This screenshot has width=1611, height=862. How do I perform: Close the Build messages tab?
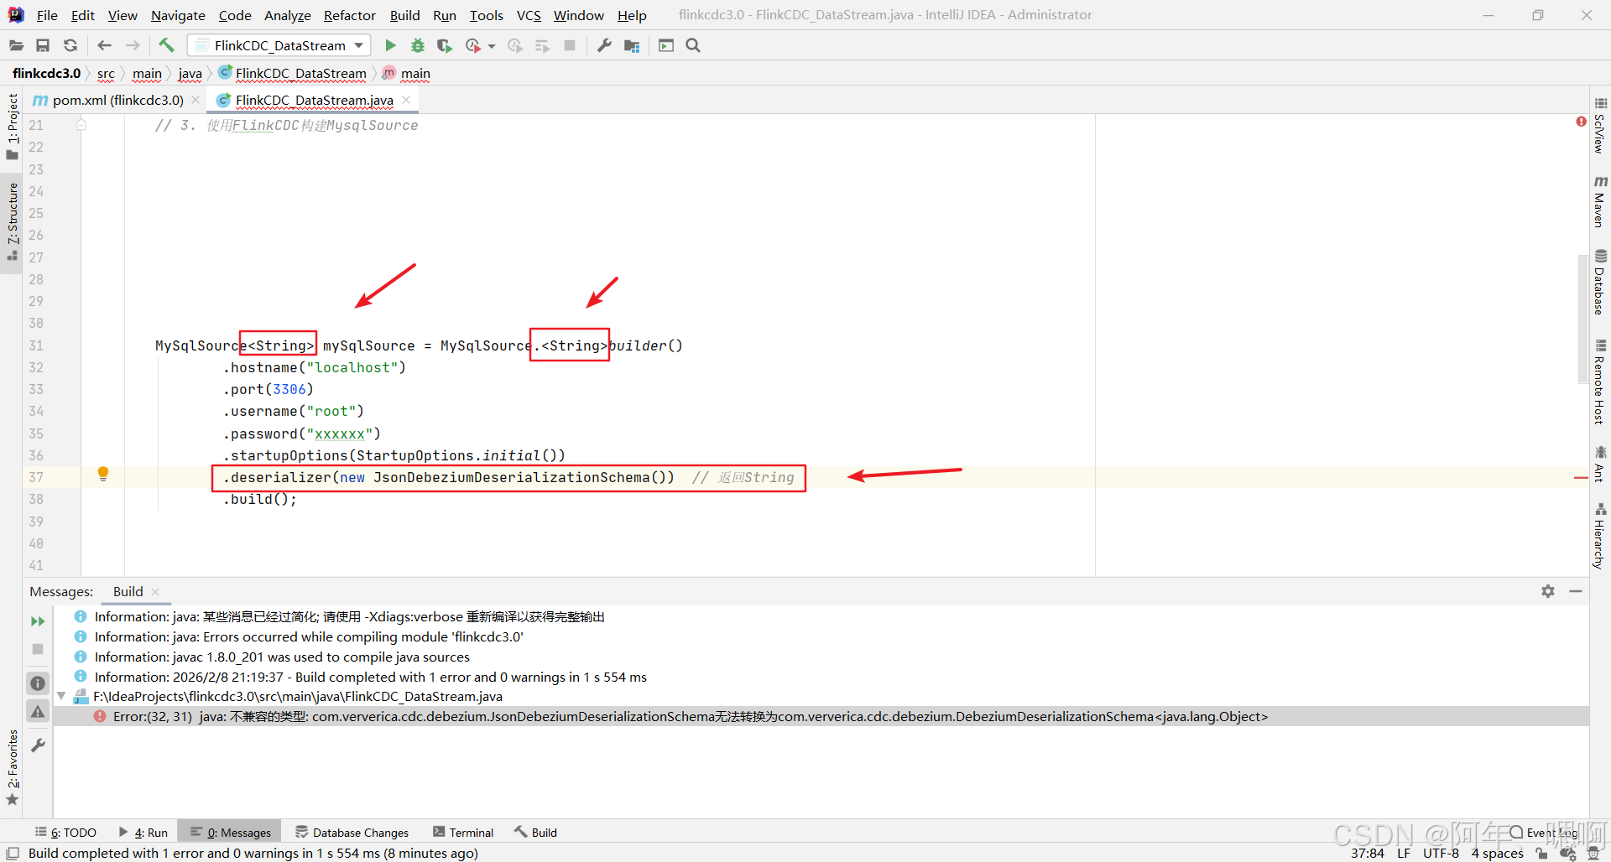(x=155, y=592)
